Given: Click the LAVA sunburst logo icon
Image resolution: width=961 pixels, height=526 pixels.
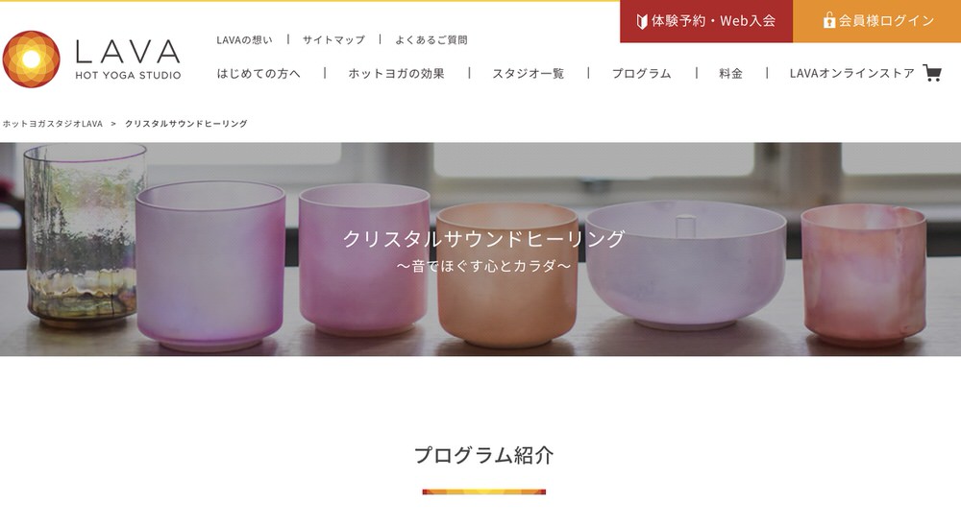Looking at the screenshot, I should [x=32, y=59].
